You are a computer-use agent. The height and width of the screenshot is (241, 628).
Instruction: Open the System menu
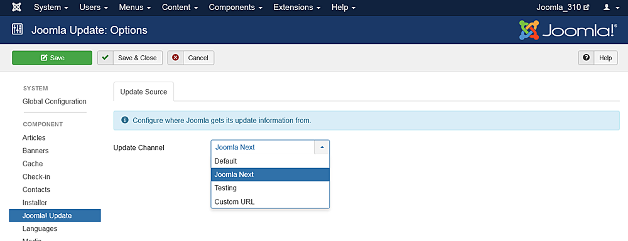coord(51,7)
